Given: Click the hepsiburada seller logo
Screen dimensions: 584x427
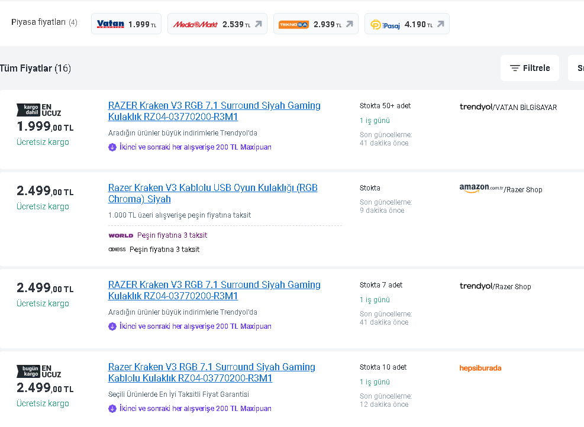Looking at the screenshot, I should (x=480, y=368).
